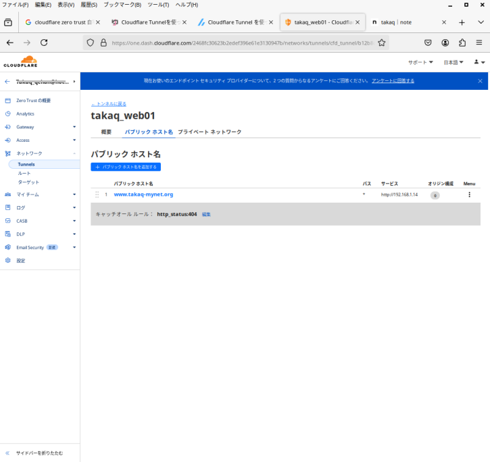Focus the URL address bar
This screenshot has height=462, width=490.
[242, 43]
